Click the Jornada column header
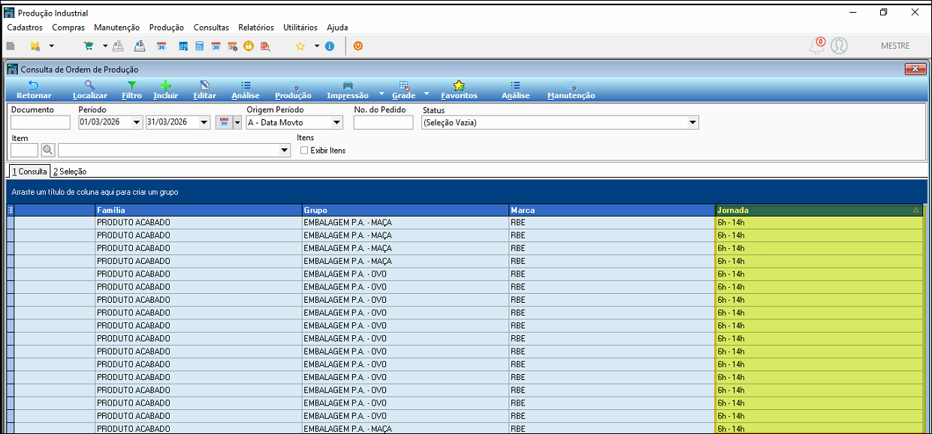932x434 pixels. click(819, 211)
